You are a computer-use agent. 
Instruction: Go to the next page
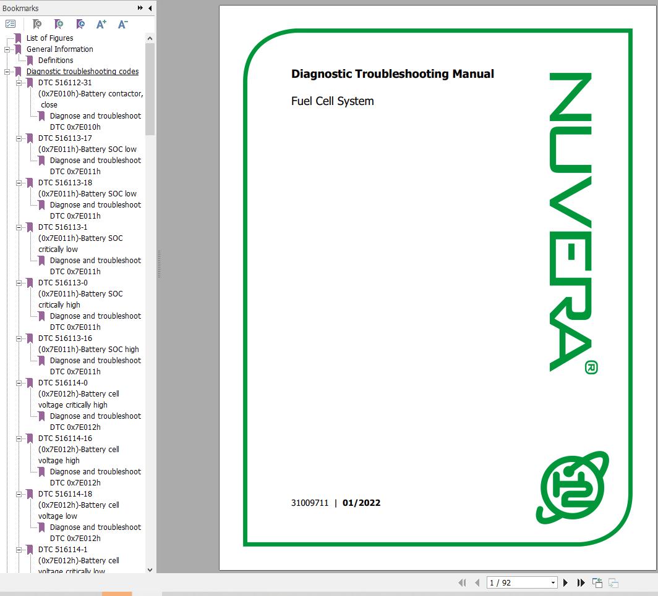point(565,582)
